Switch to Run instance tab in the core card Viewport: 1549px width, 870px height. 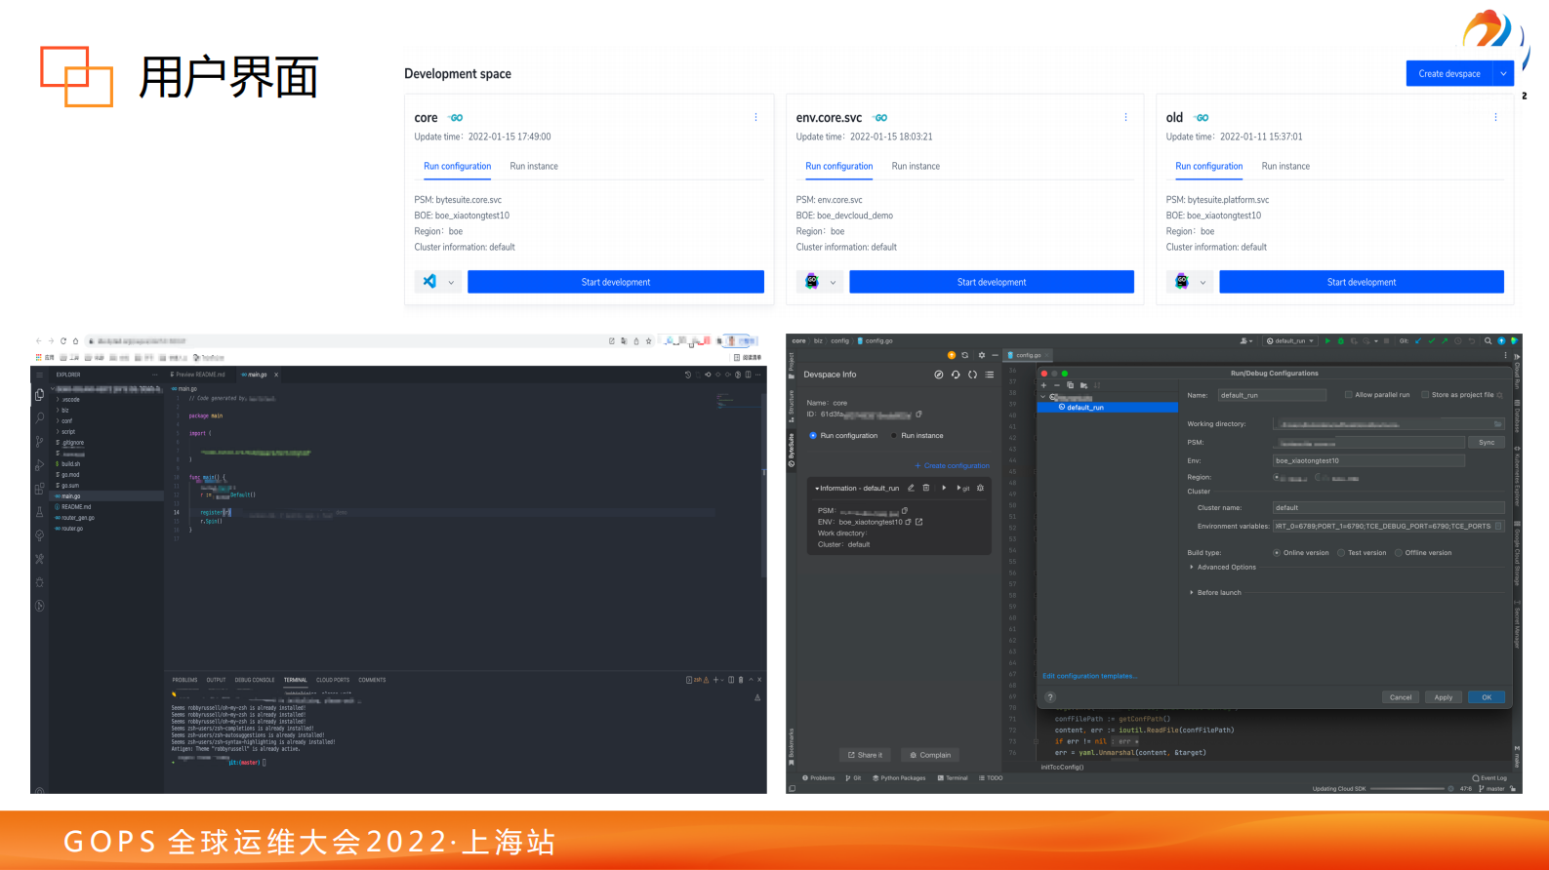click(534, 167)
